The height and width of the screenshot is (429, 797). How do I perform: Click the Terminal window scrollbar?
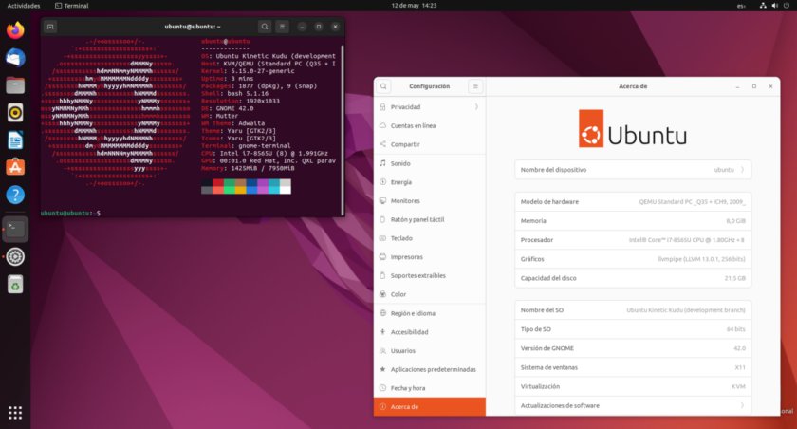[x=343, y=130]
